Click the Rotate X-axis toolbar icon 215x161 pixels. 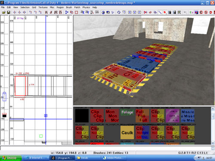tap(31, 12)
